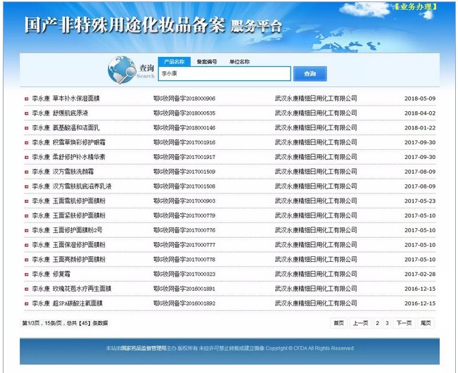Click red bullet icon beside 玫瑰花苞水疗再生面膜
The width and height of the screenshot is (458, 373).
(x=26, y=289)
